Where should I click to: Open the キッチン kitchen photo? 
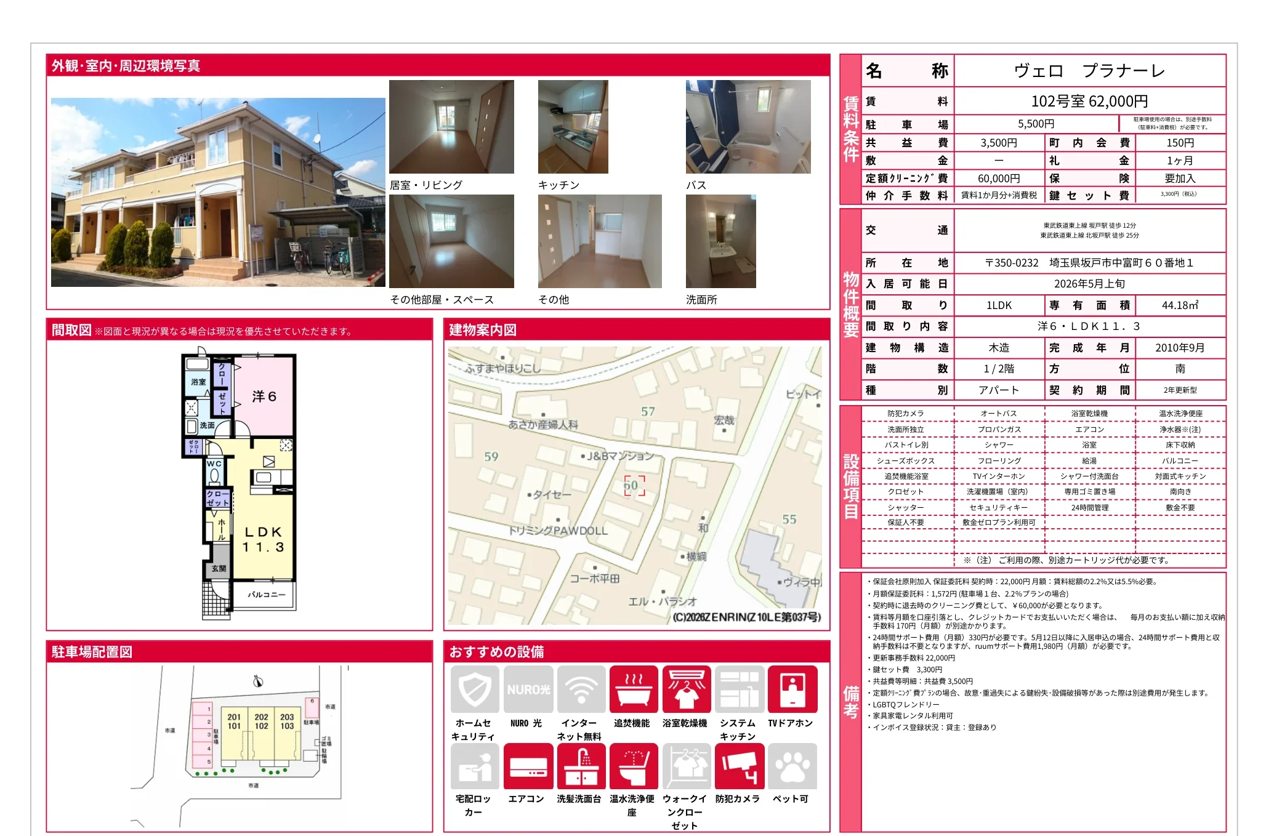(573, 127)
